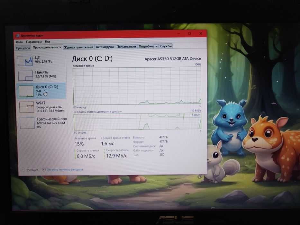This screenshot has height=225, width=300.
Task: Open the Пользователи tab
Action: [x=126, y=47]
